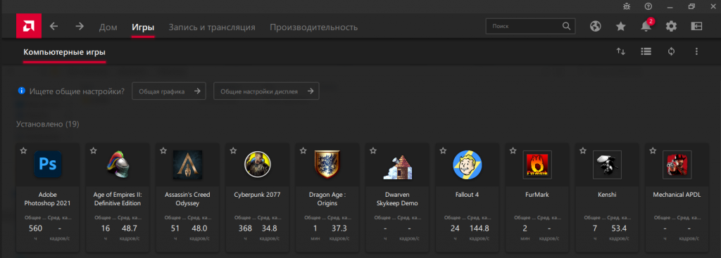Go back with the left arrow
The image size is (721, 258).
coord(54,26)
